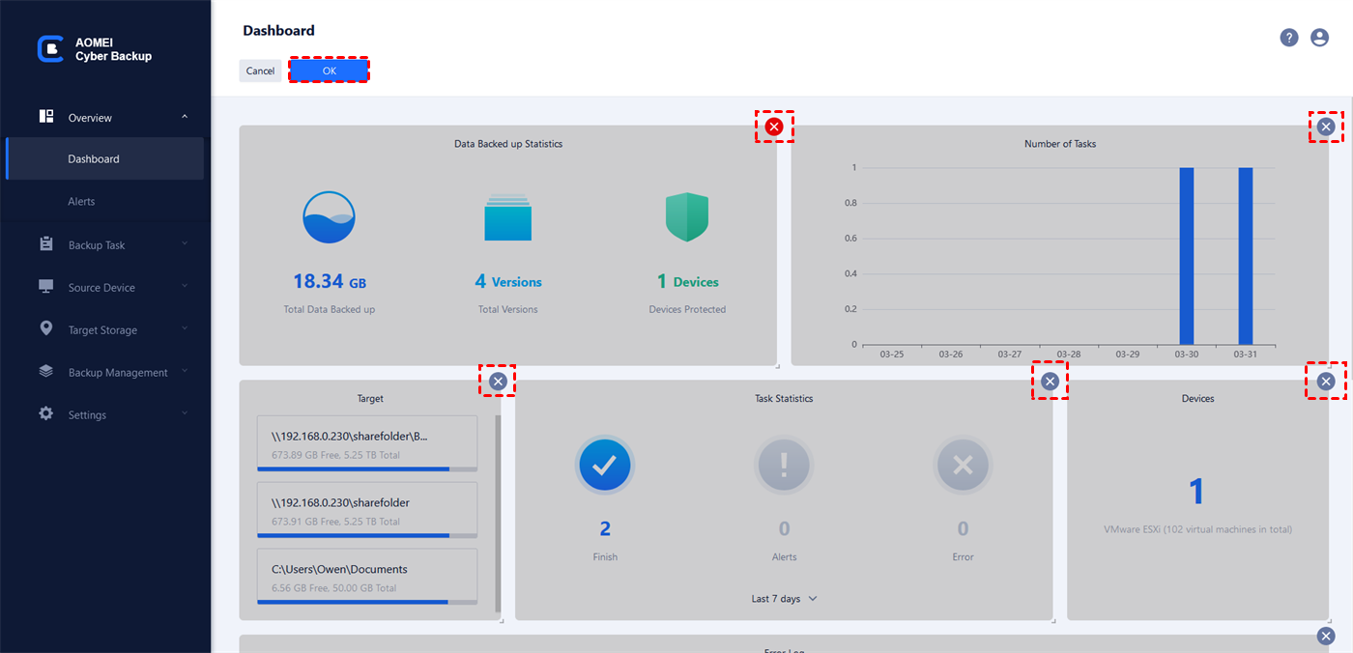This screenshot has width=1353, height=653.
Task: Click the Devices Protected shield icon
Action: (x=687, y=217)
